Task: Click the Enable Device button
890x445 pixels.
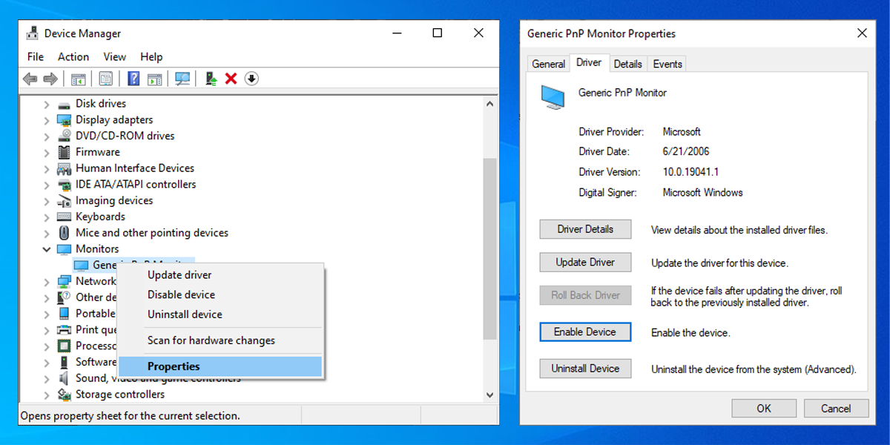Action: (x=585, y=332)
